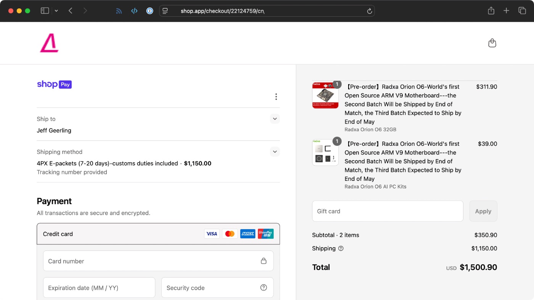The height and width of the screenshot is (300, 534).
Task: Reload the checkout page
Action: 369,11
